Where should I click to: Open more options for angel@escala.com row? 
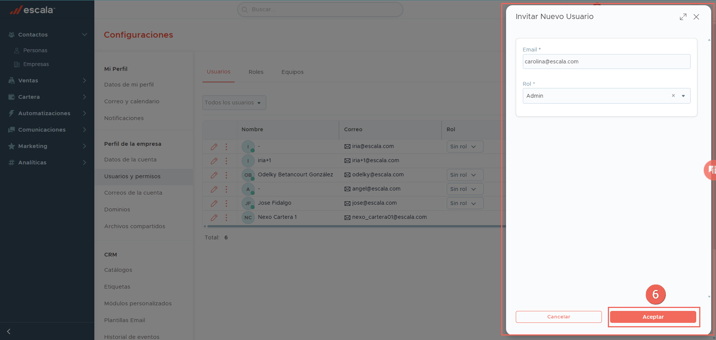point(226,189)
